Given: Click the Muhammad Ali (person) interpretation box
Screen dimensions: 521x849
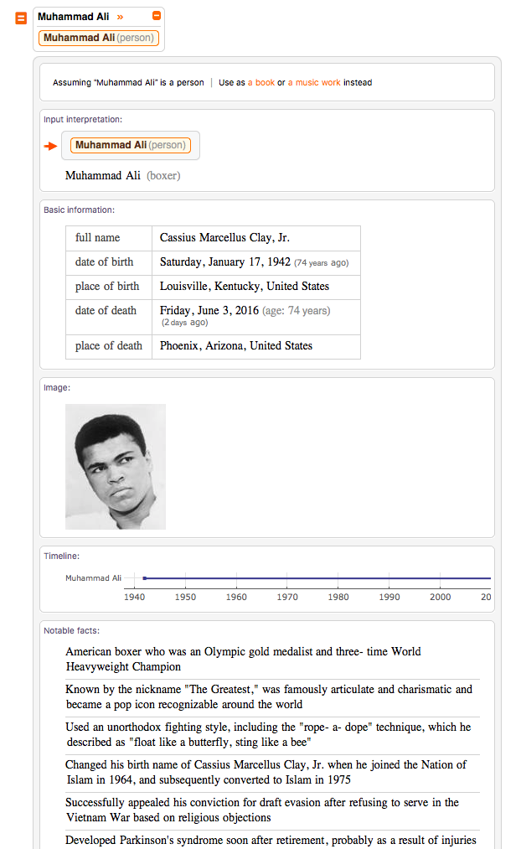Looking at the screenshot, I should point(131,145).
